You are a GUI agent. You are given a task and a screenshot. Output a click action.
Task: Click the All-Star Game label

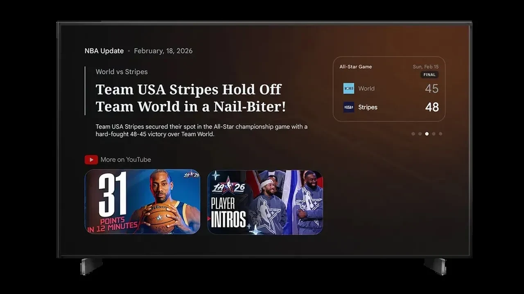pyautogui.click(x=355, y=66)
